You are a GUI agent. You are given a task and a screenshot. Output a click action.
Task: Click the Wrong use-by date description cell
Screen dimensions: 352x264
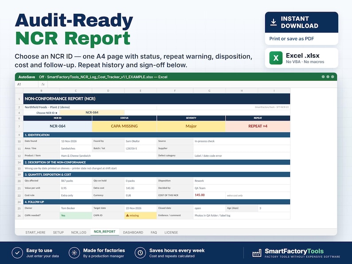pyautogui.click(x=156, y=168)
